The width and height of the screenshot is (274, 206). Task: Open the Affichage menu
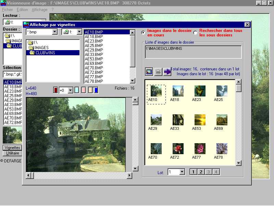point(39,10)
